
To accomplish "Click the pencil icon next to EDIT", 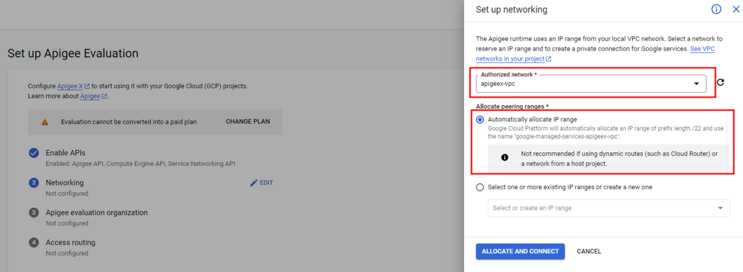I will (254, 183).
